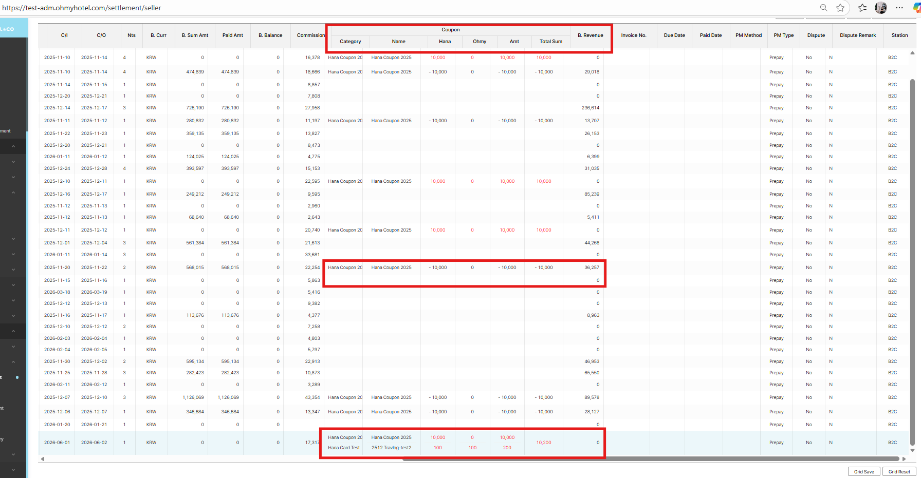The height and width of the screenshot is (478, 921).
Task: Click the revenue value 89,578
Action: tap(592, 397)
